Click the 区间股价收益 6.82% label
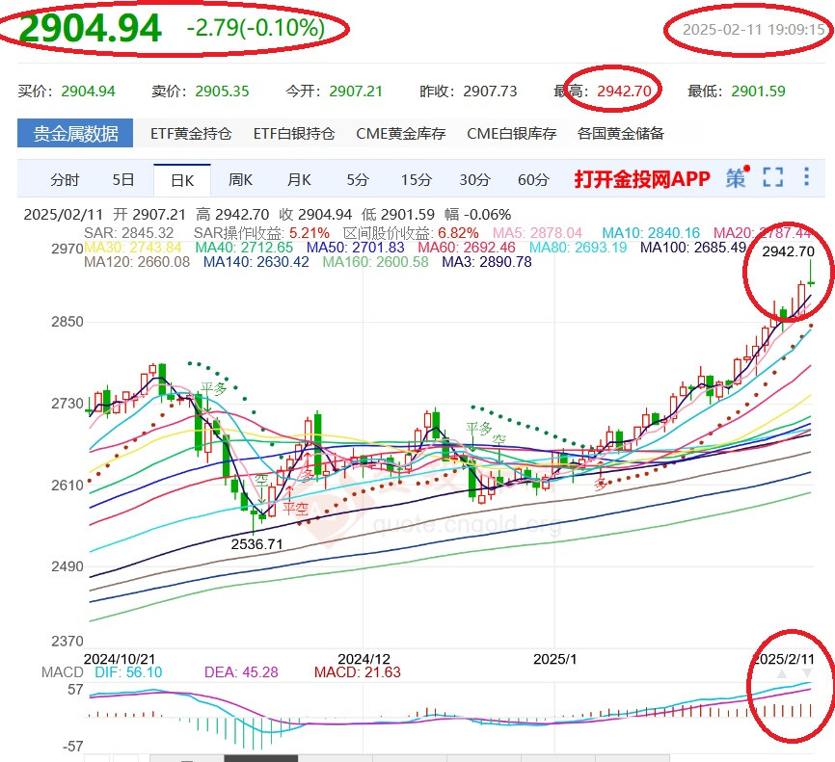The width and height of the screenshot is (835, 762). [411, 233]
